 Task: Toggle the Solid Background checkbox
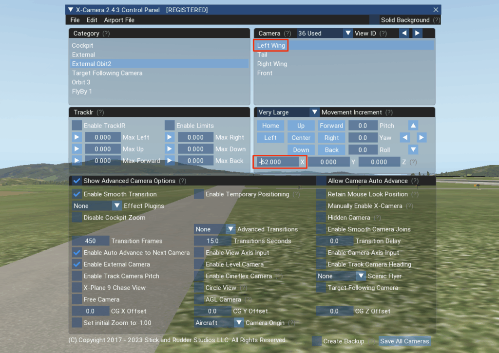(x=374, y=20)
